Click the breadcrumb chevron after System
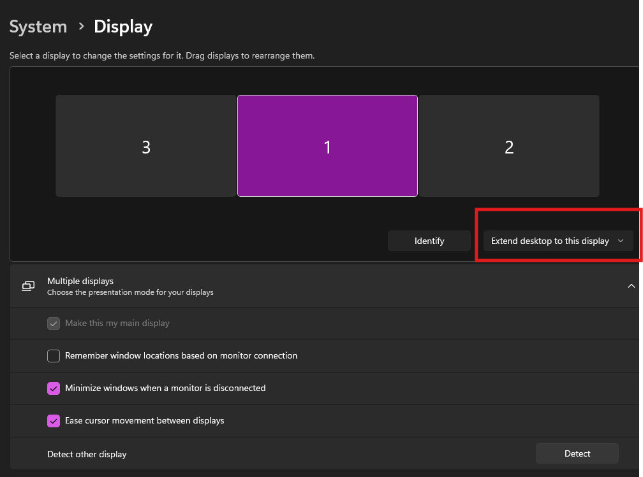Image resolution: width=643 pixels, height=477 pixels. 81,27
